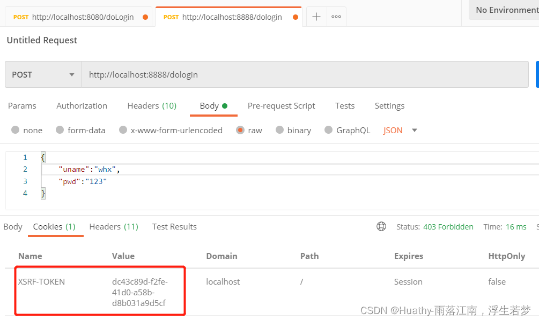Open the Pre-request Script tab
Viewport: 539px width, 321px height.
click(281, 105)
